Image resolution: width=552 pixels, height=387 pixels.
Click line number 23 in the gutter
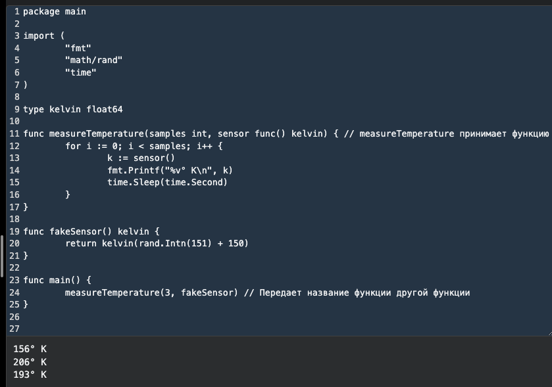point(14,280)
